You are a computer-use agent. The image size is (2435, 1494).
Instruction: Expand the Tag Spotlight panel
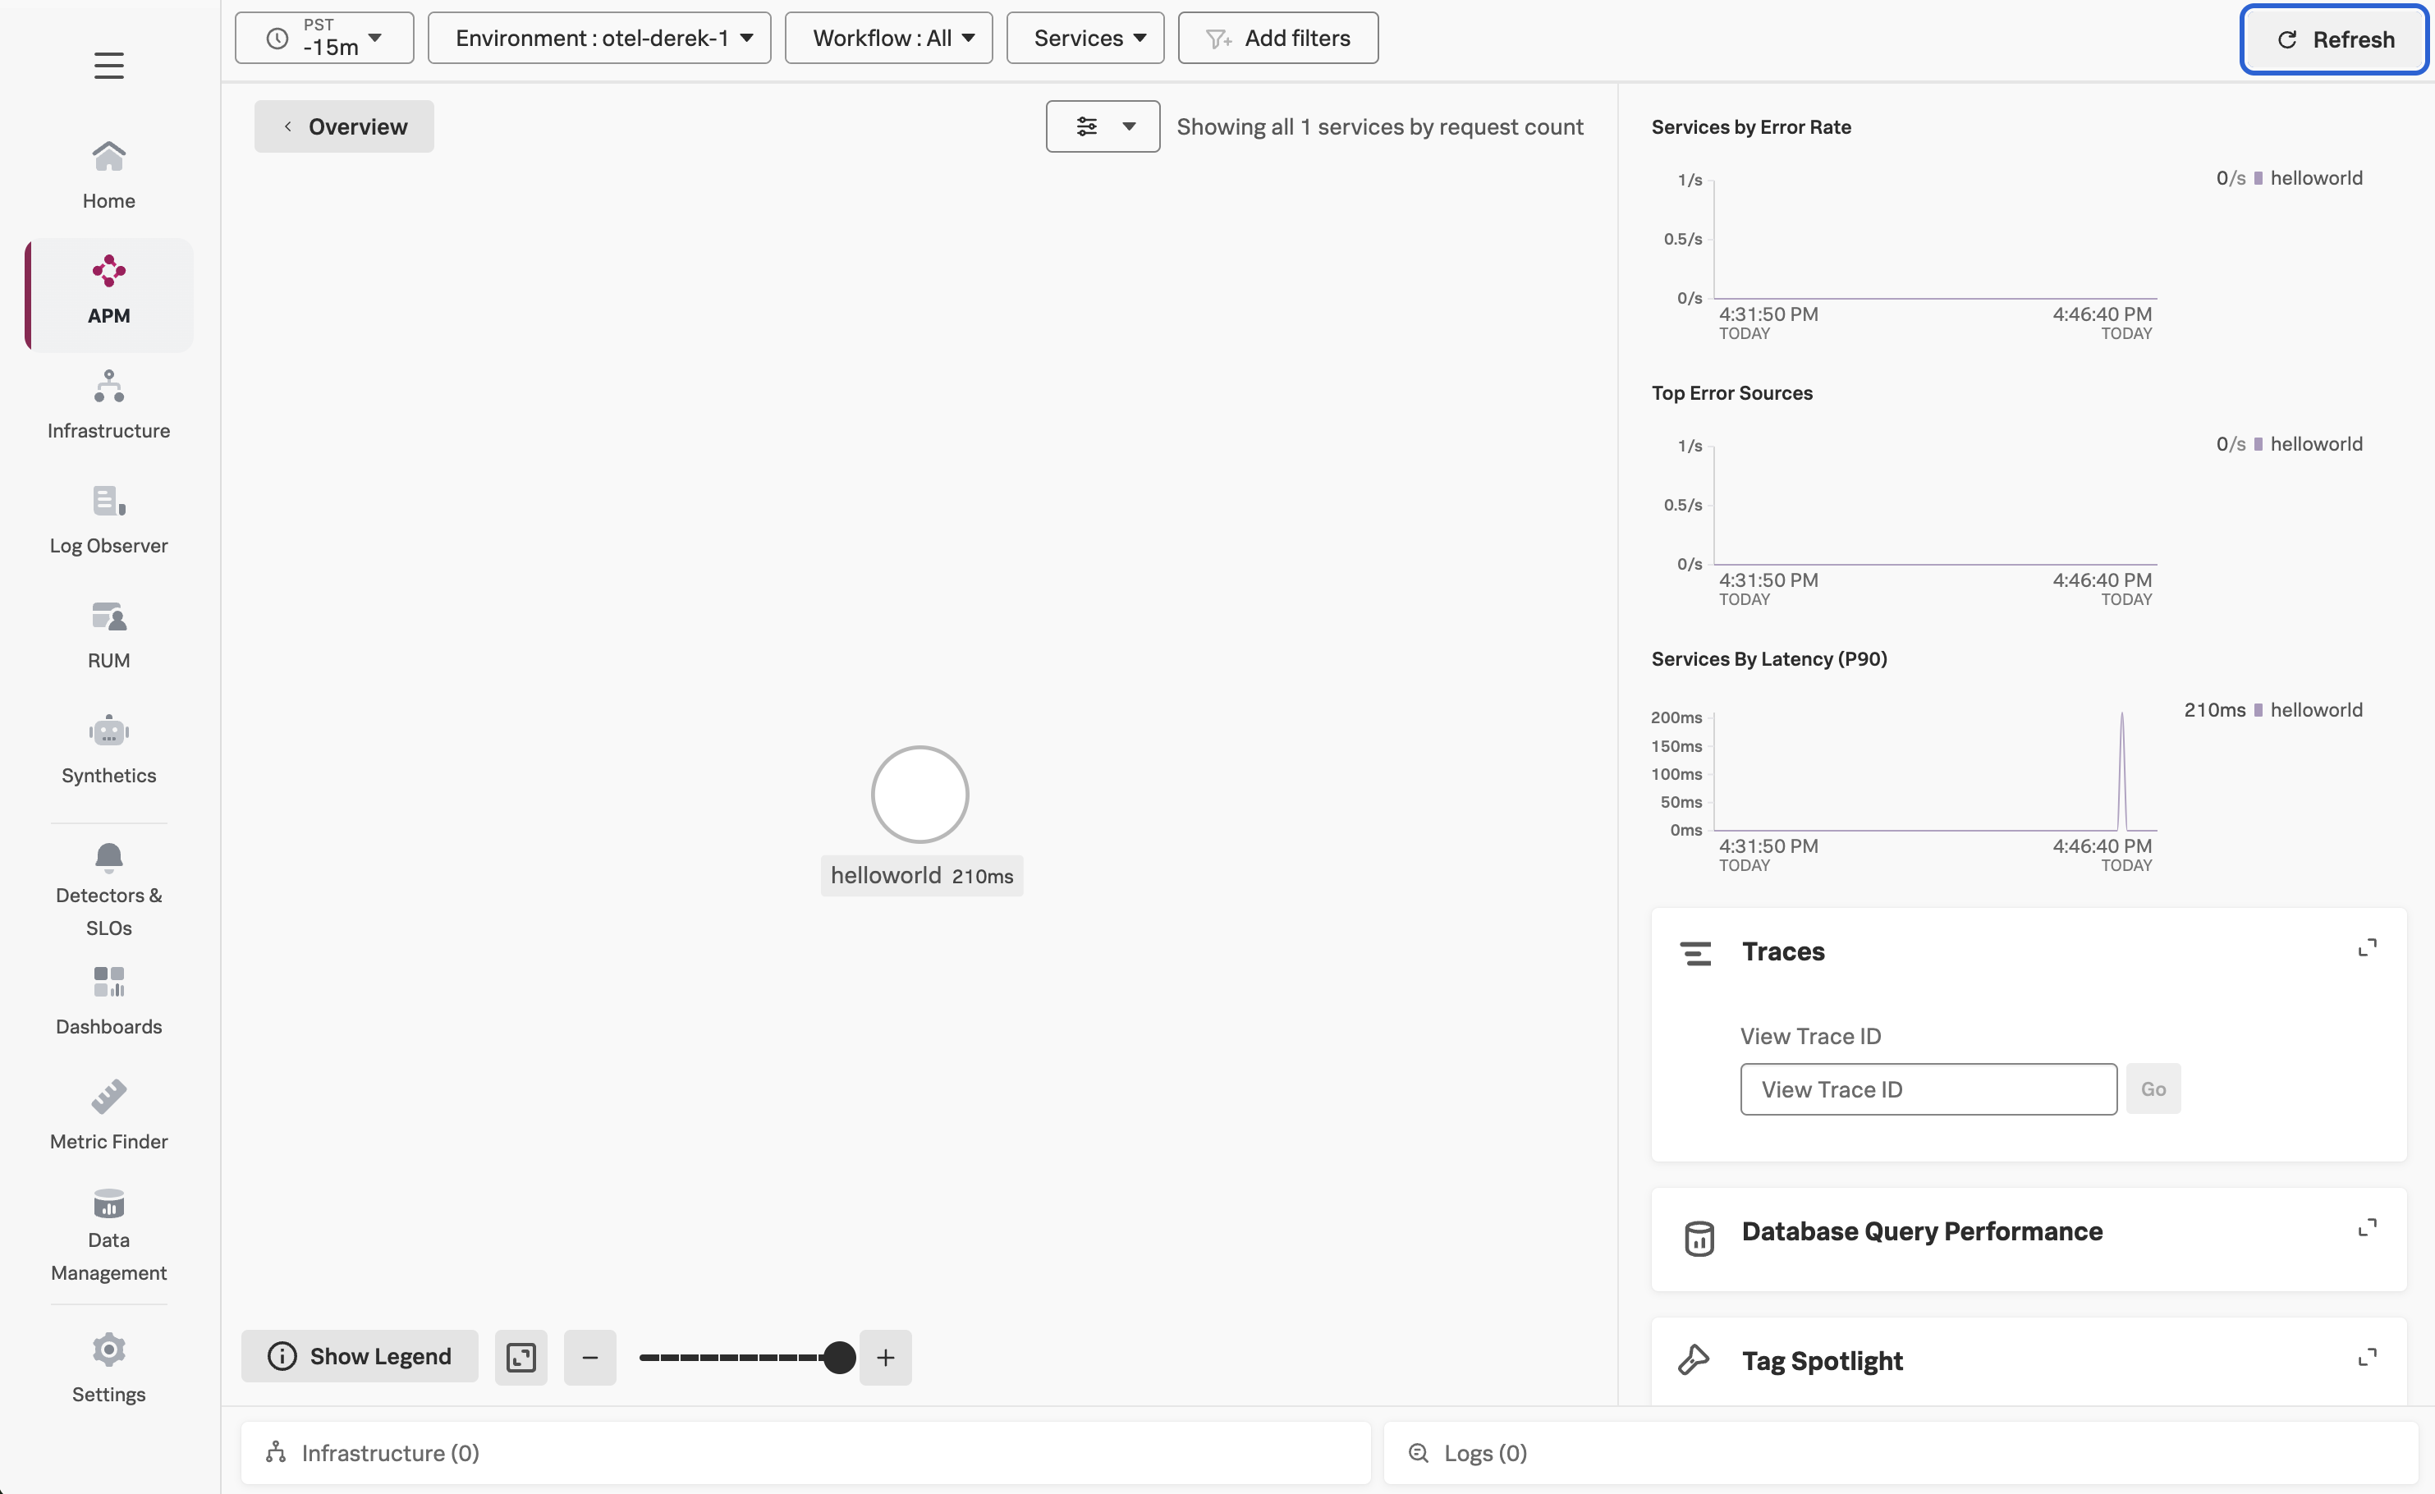click(2367, 1358)
